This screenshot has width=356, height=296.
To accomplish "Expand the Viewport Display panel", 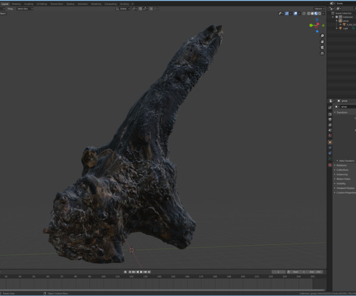I will [x=345, y=188].
